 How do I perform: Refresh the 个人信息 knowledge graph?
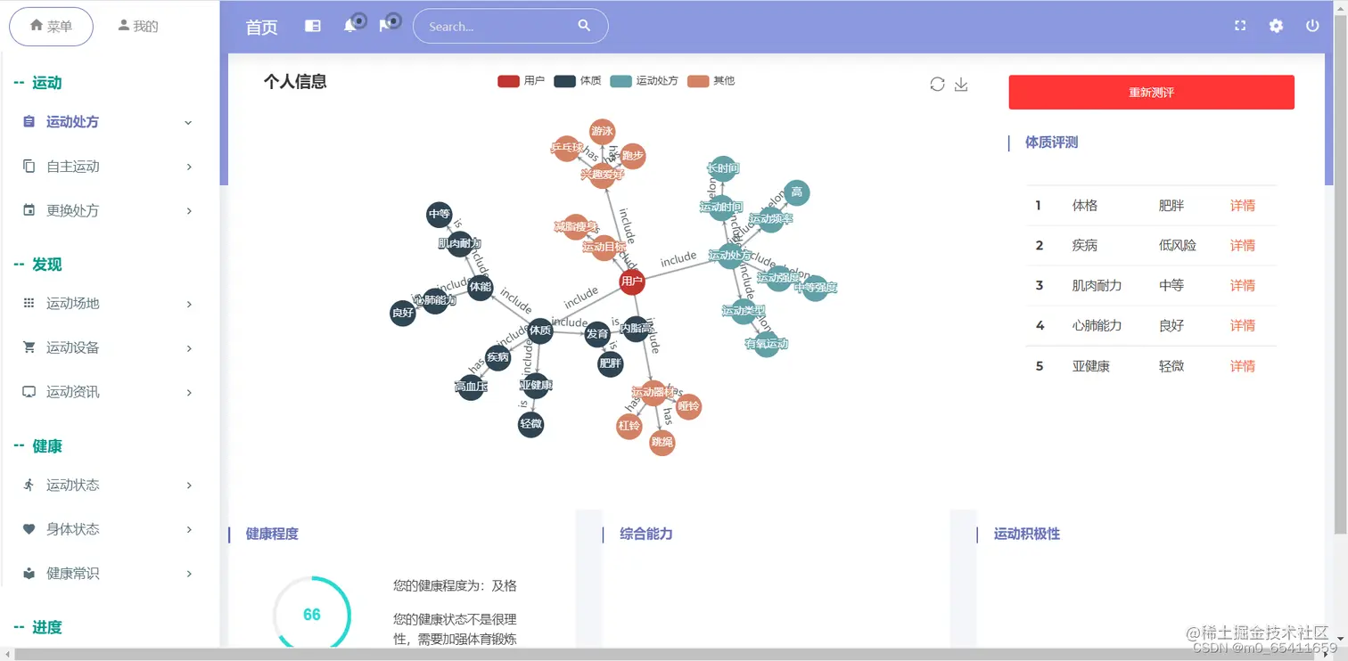(937, 84)
